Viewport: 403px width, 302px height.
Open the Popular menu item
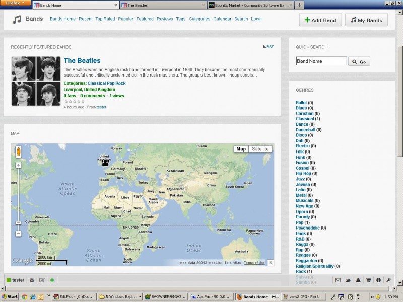tap(125, 19)
